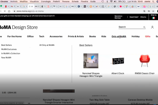Image resolution: width=158 pixels, height=105 pixels.
Task: Open the Nanoleaf Shapes thumbnail image
Action: pyautogui.click(x=91, y=61)
